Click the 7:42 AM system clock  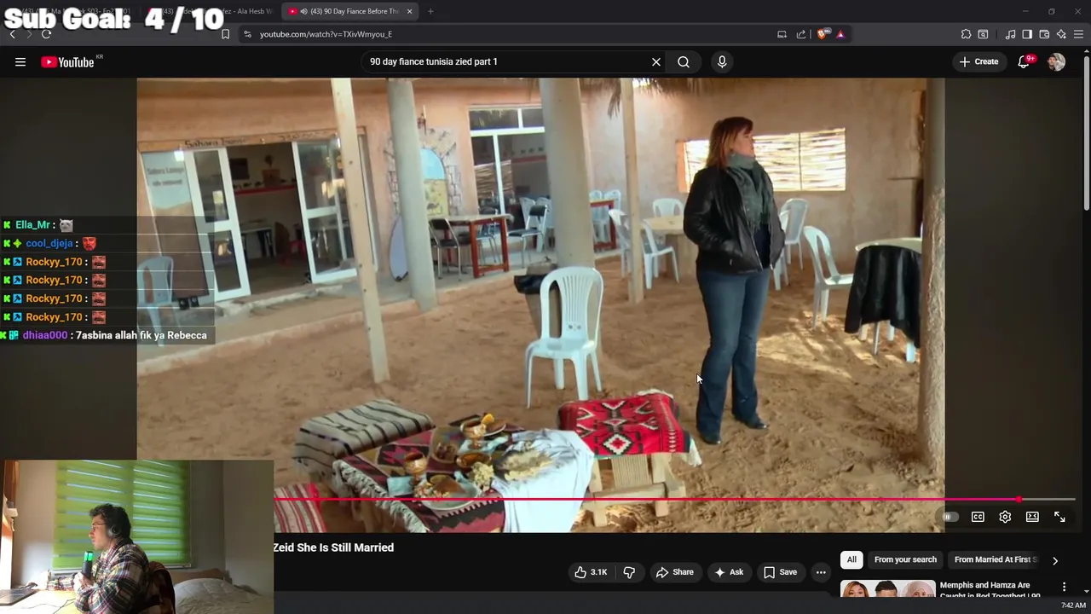point(1073,605)
